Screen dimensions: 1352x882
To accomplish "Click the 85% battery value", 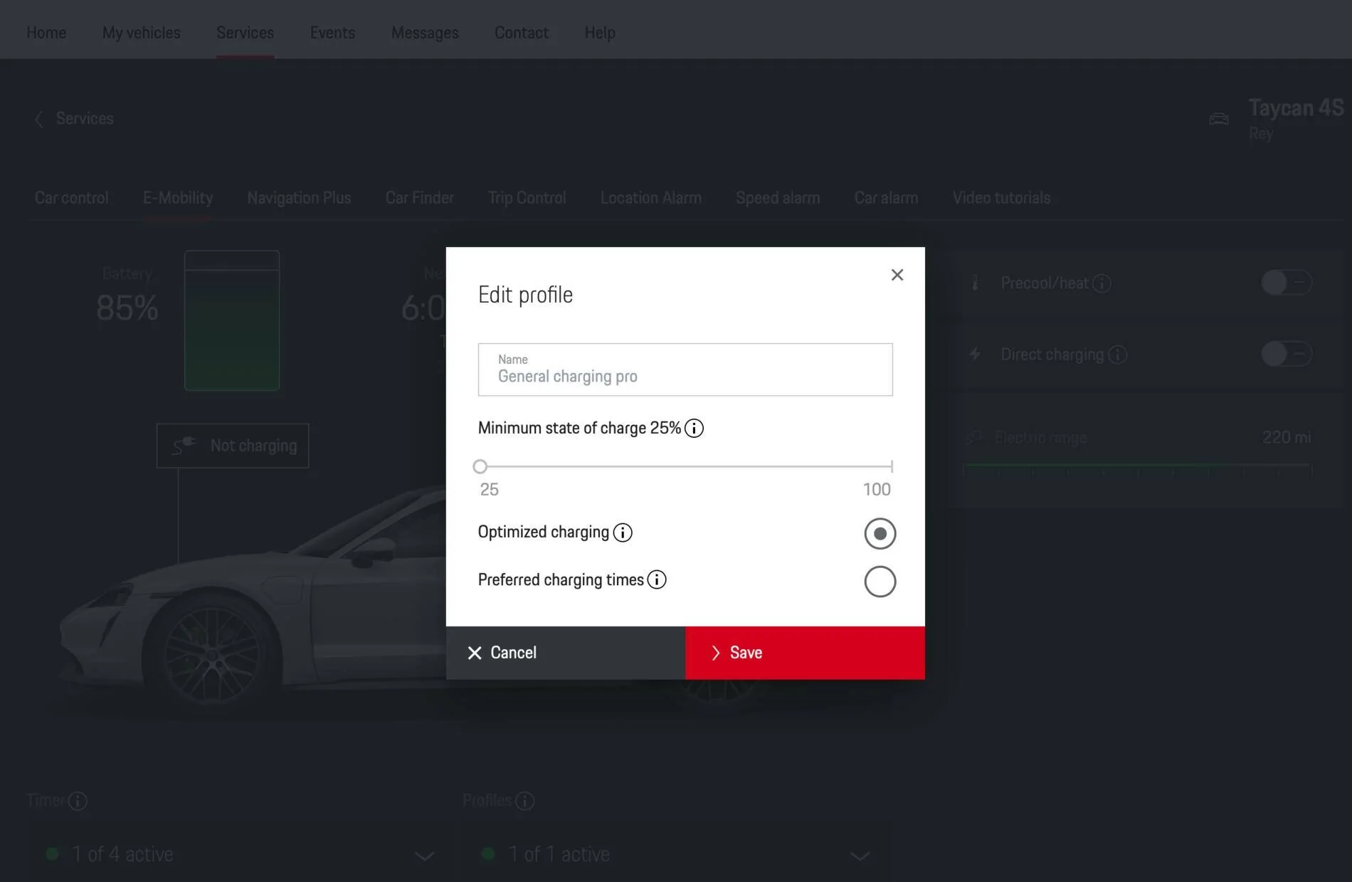I will tap(127, 308).
